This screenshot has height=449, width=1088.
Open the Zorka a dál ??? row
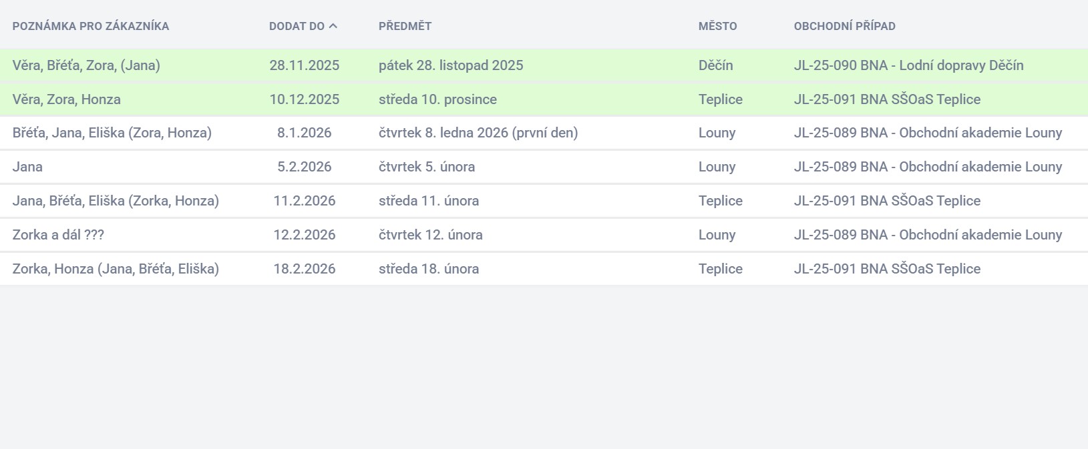pyautogui.click(x=58, y=235)
